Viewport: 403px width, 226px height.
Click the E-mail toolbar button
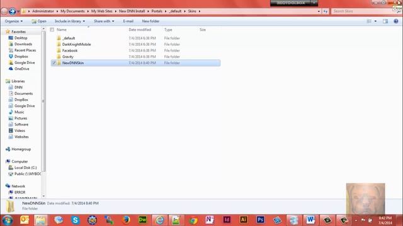click(x=128, y=21)
